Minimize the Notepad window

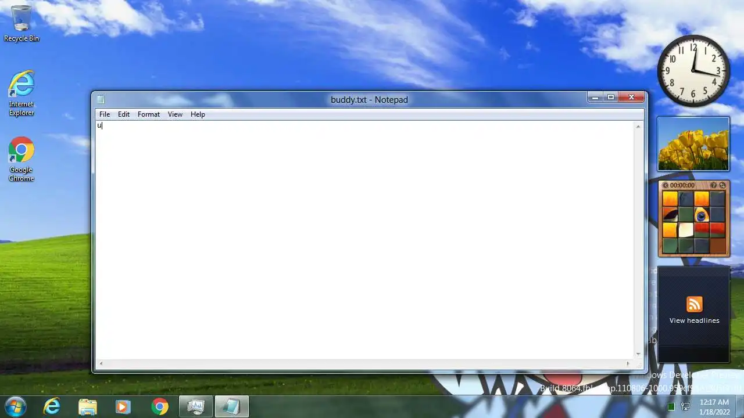pos(595,98)
